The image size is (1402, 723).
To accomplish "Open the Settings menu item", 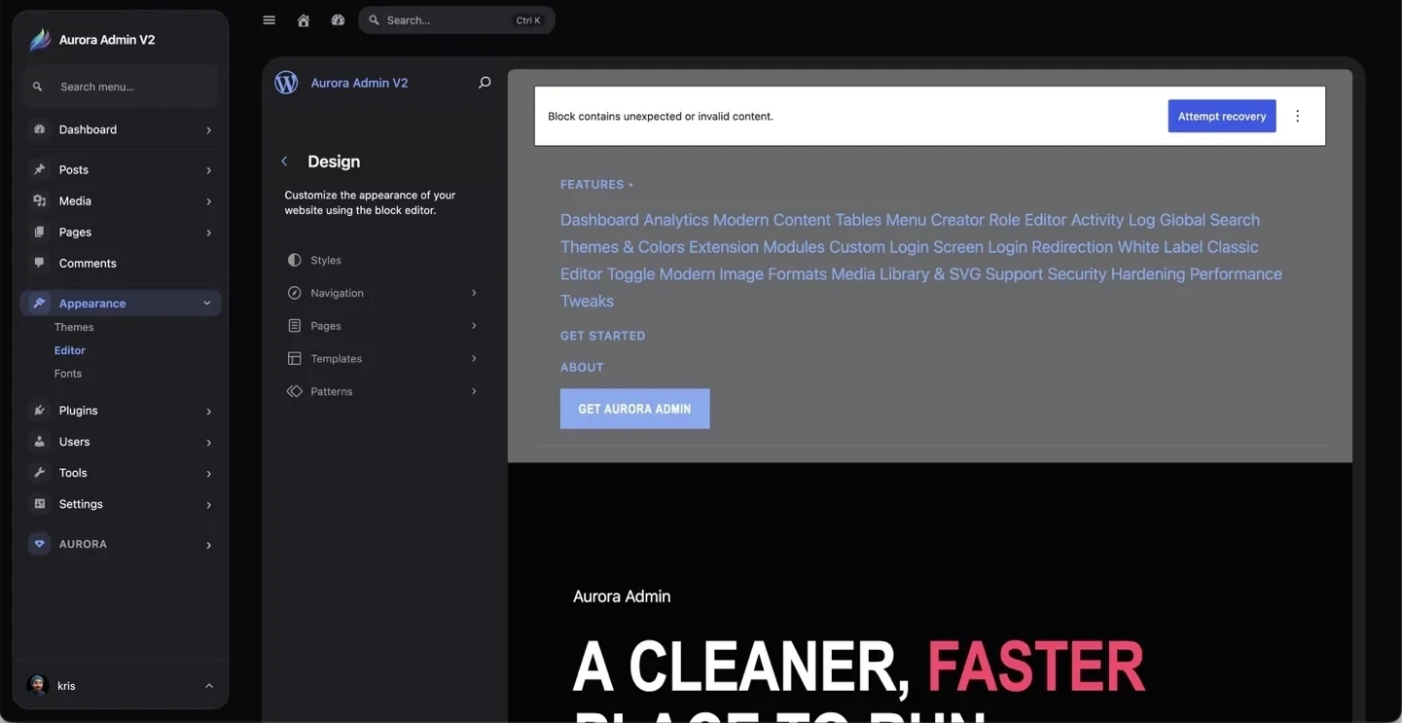I will 121,504.
